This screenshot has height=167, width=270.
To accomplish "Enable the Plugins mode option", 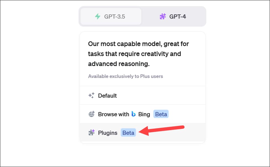I will 108,133.
